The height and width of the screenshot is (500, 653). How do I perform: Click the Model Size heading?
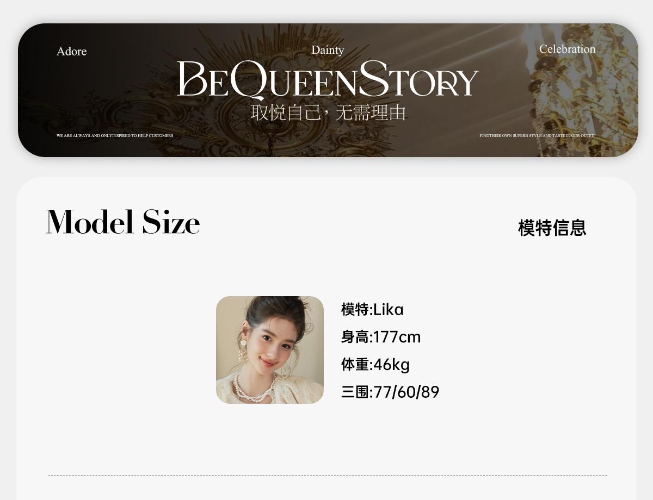122,222
